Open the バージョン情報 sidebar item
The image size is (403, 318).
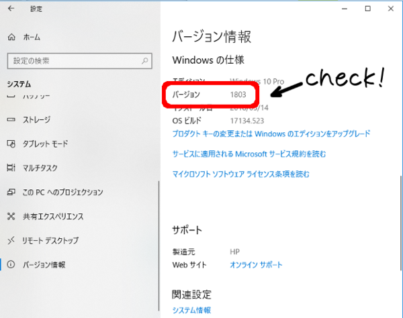pos(44,264)
